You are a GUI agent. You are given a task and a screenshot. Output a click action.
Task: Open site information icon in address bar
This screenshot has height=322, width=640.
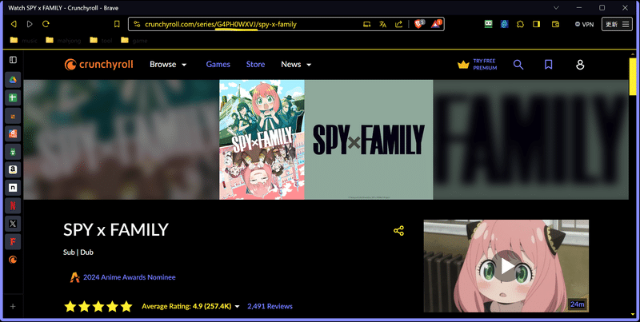tap(137, 25)
